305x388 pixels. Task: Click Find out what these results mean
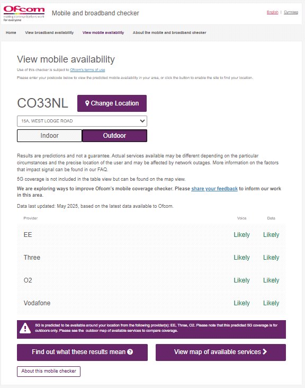(82, 352)
